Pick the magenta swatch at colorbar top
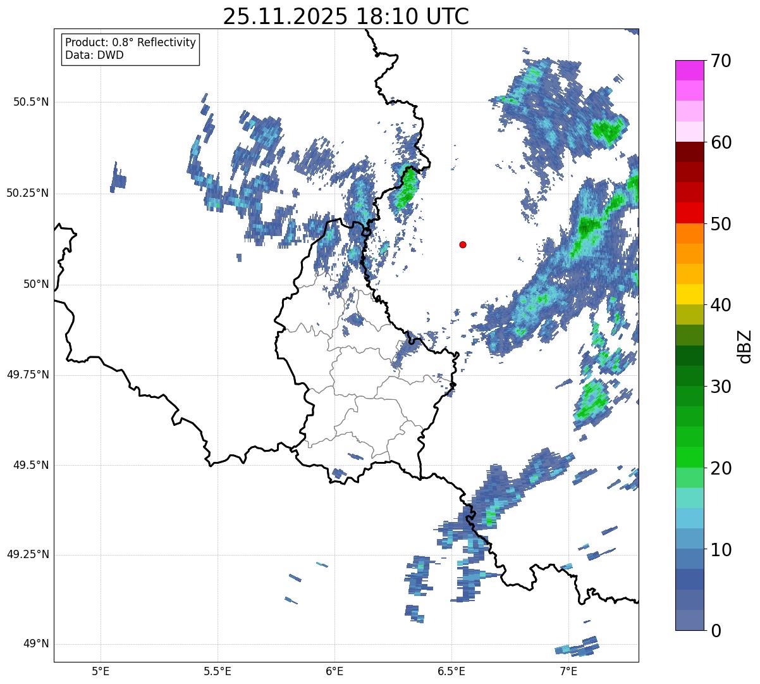 (689, 70)
